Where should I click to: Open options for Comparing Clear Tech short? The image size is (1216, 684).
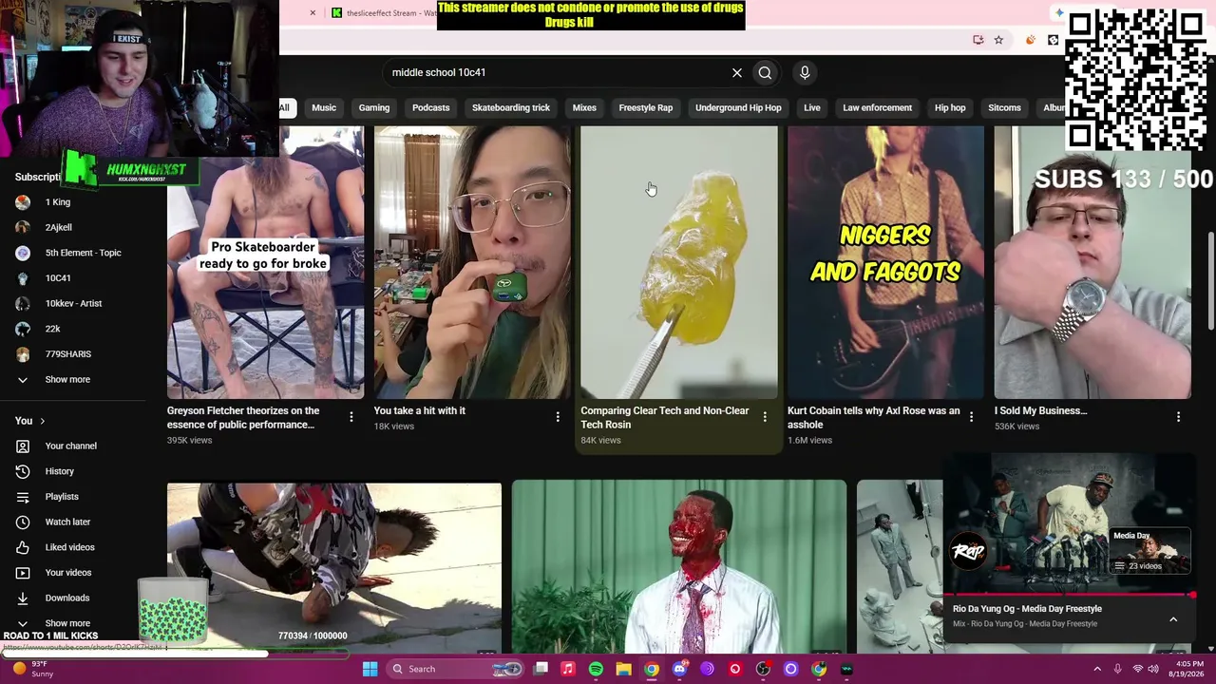765,417
